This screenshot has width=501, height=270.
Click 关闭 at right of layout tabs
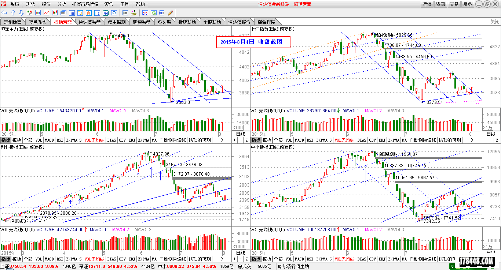tap(495, 22)
